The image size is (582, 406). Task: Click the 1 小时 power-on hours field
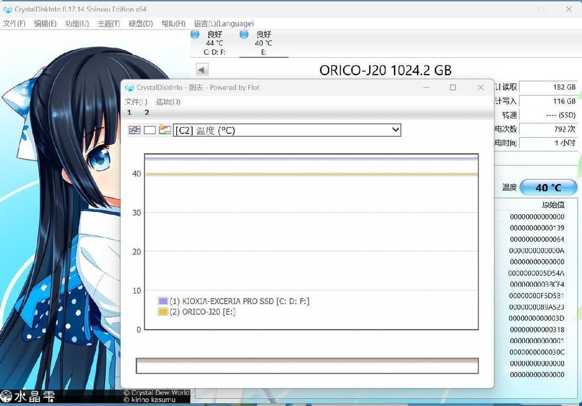(549, 143)
